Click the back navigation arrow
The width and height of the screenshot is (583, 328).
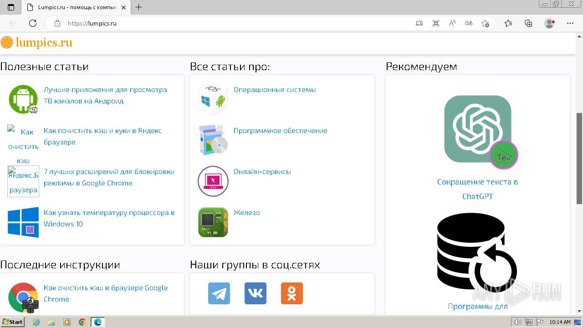(13, 23)
